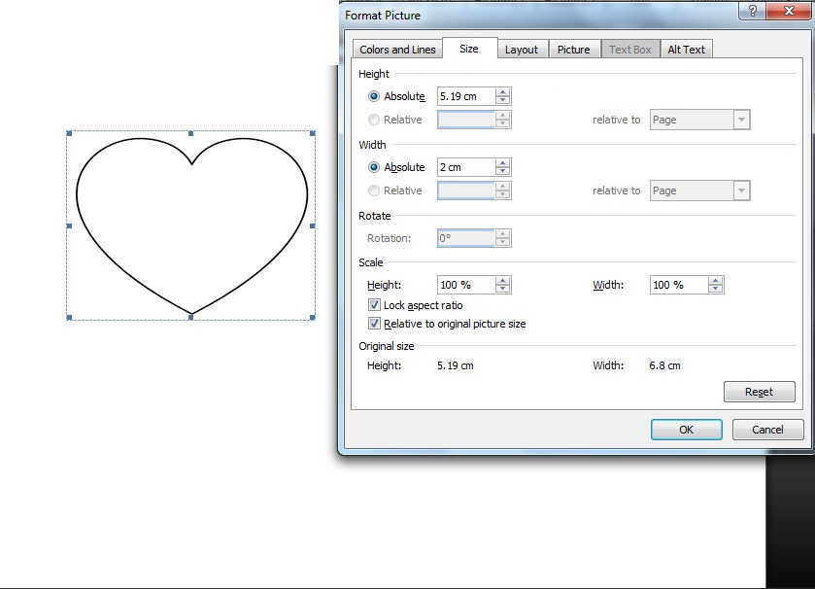Increase Absolute height with up arrow
The image size is (815, 589).
pyautogui.click(x=502, y=92)
